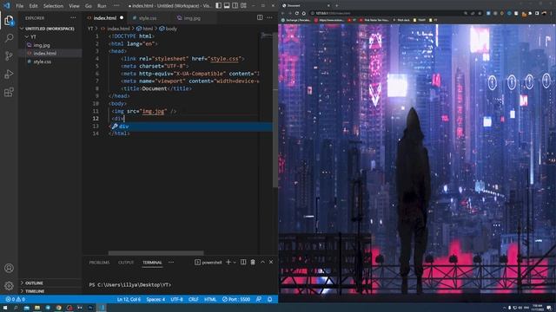Click Port : 5500 Live Server status

236,299
